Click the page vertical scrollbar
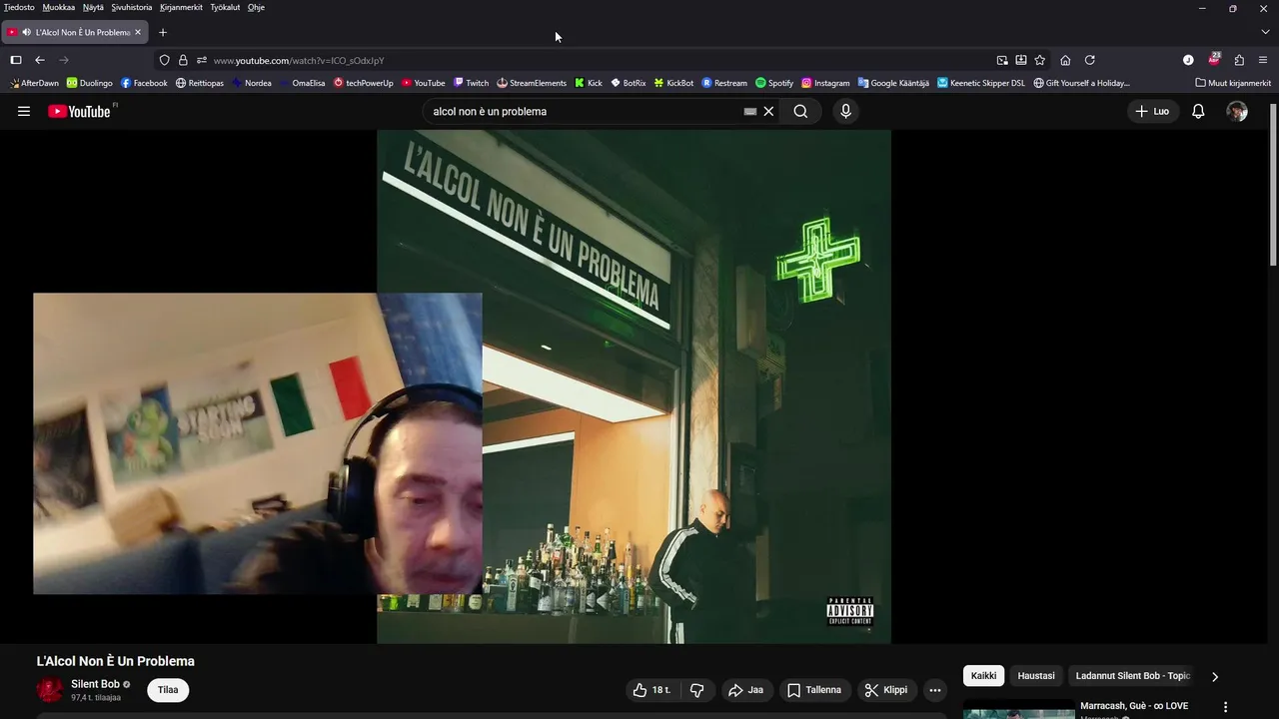This screenshot has width=1279, height=719. point(1273,185)
